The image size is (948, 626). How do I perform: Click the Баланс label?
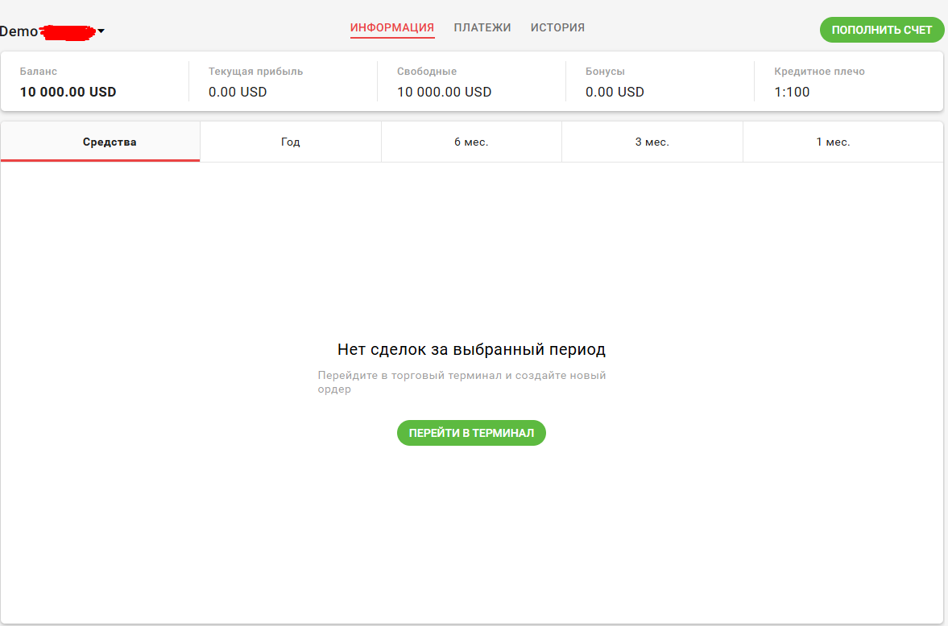[x=39, y=72]
